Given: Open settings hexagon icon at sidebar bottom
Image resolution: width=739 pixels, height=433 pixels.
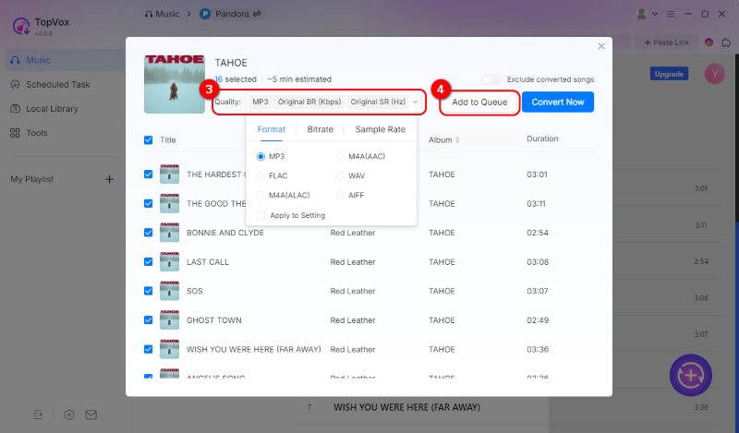Looking at the screenshot, I should (x=69, y=415).
